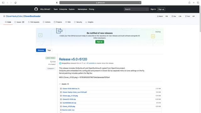The image size is (201, 113).
Task: Click the package icon beside Clover_r5120.pkg
Action: 61,106
